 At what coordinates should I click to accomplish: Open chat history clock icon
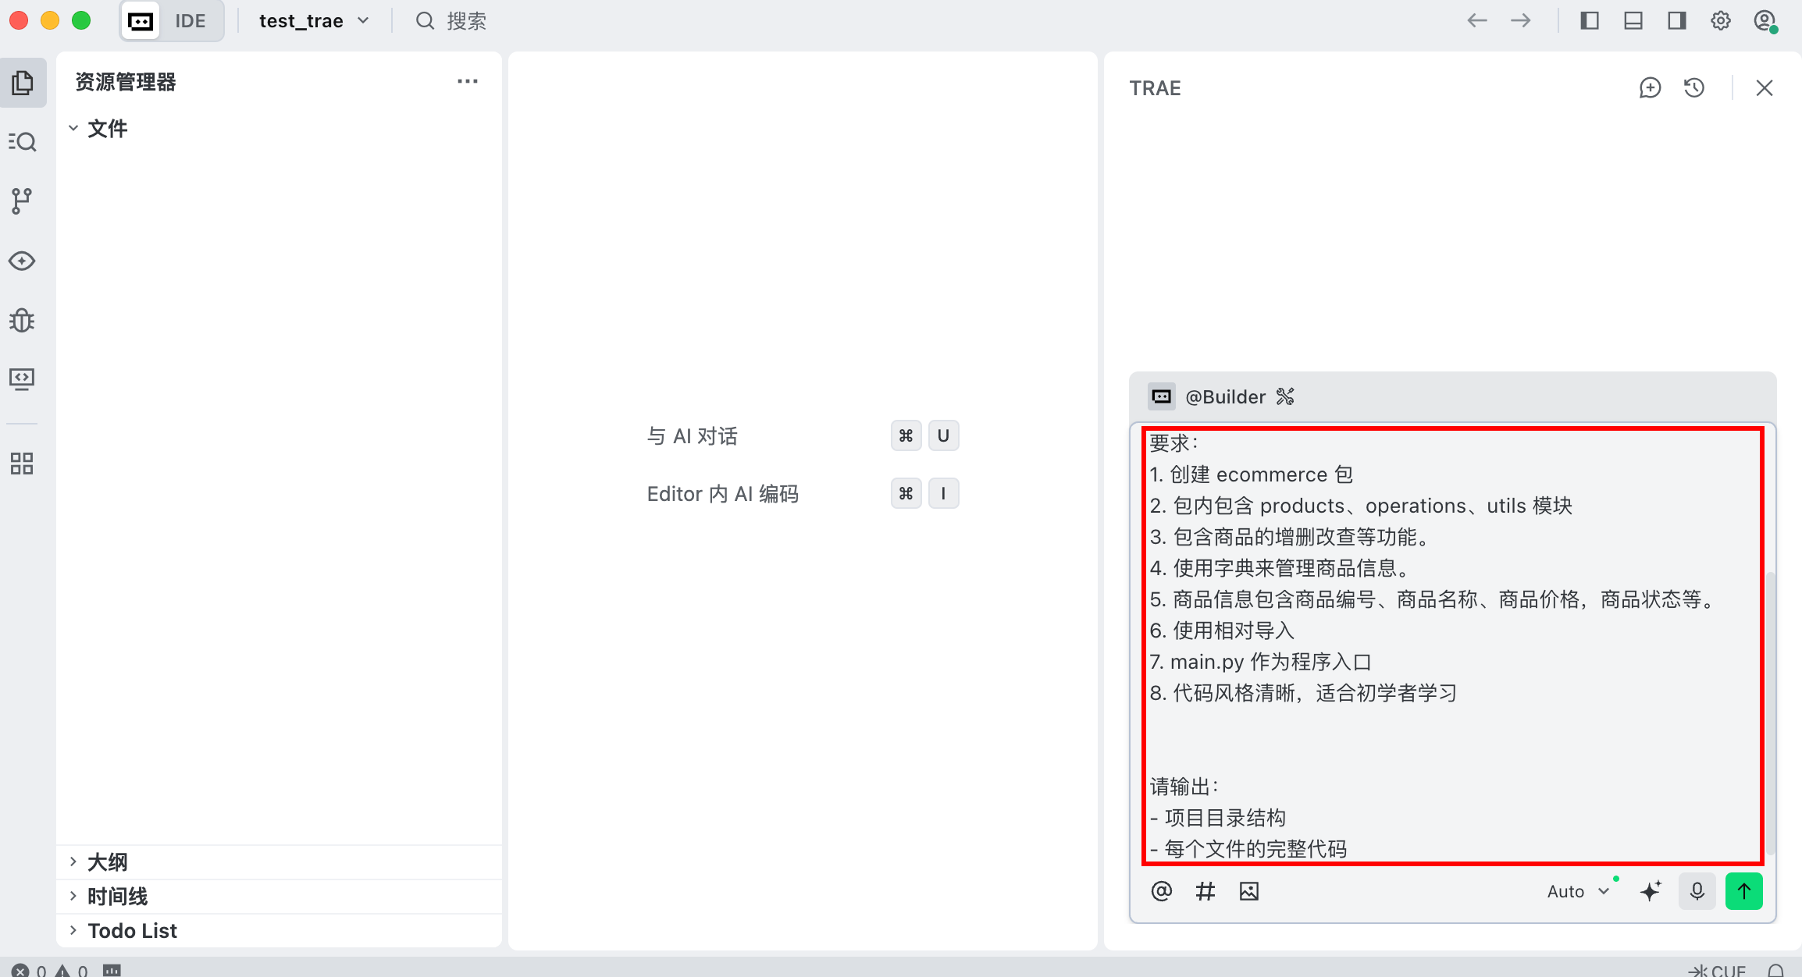(1693, 88)
